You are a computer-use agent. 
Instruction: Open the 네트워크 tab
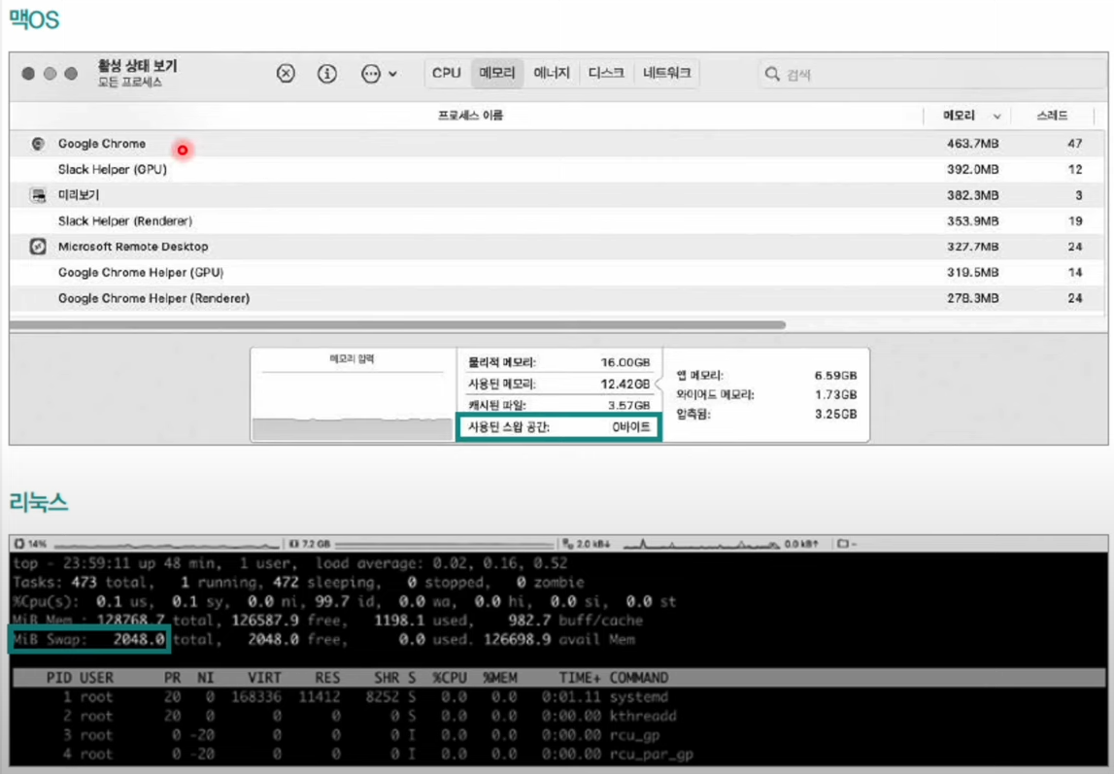(x=666, y=73)
